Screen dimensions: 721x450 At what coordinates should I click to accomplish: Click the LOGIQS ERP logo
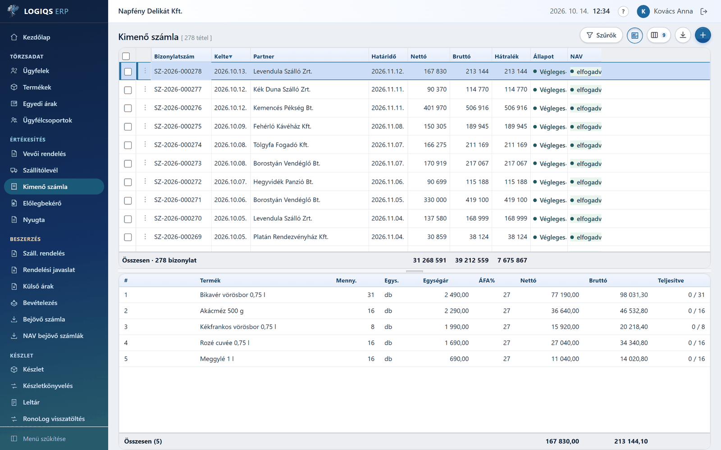pyautogui.click(x=38, y=11)
